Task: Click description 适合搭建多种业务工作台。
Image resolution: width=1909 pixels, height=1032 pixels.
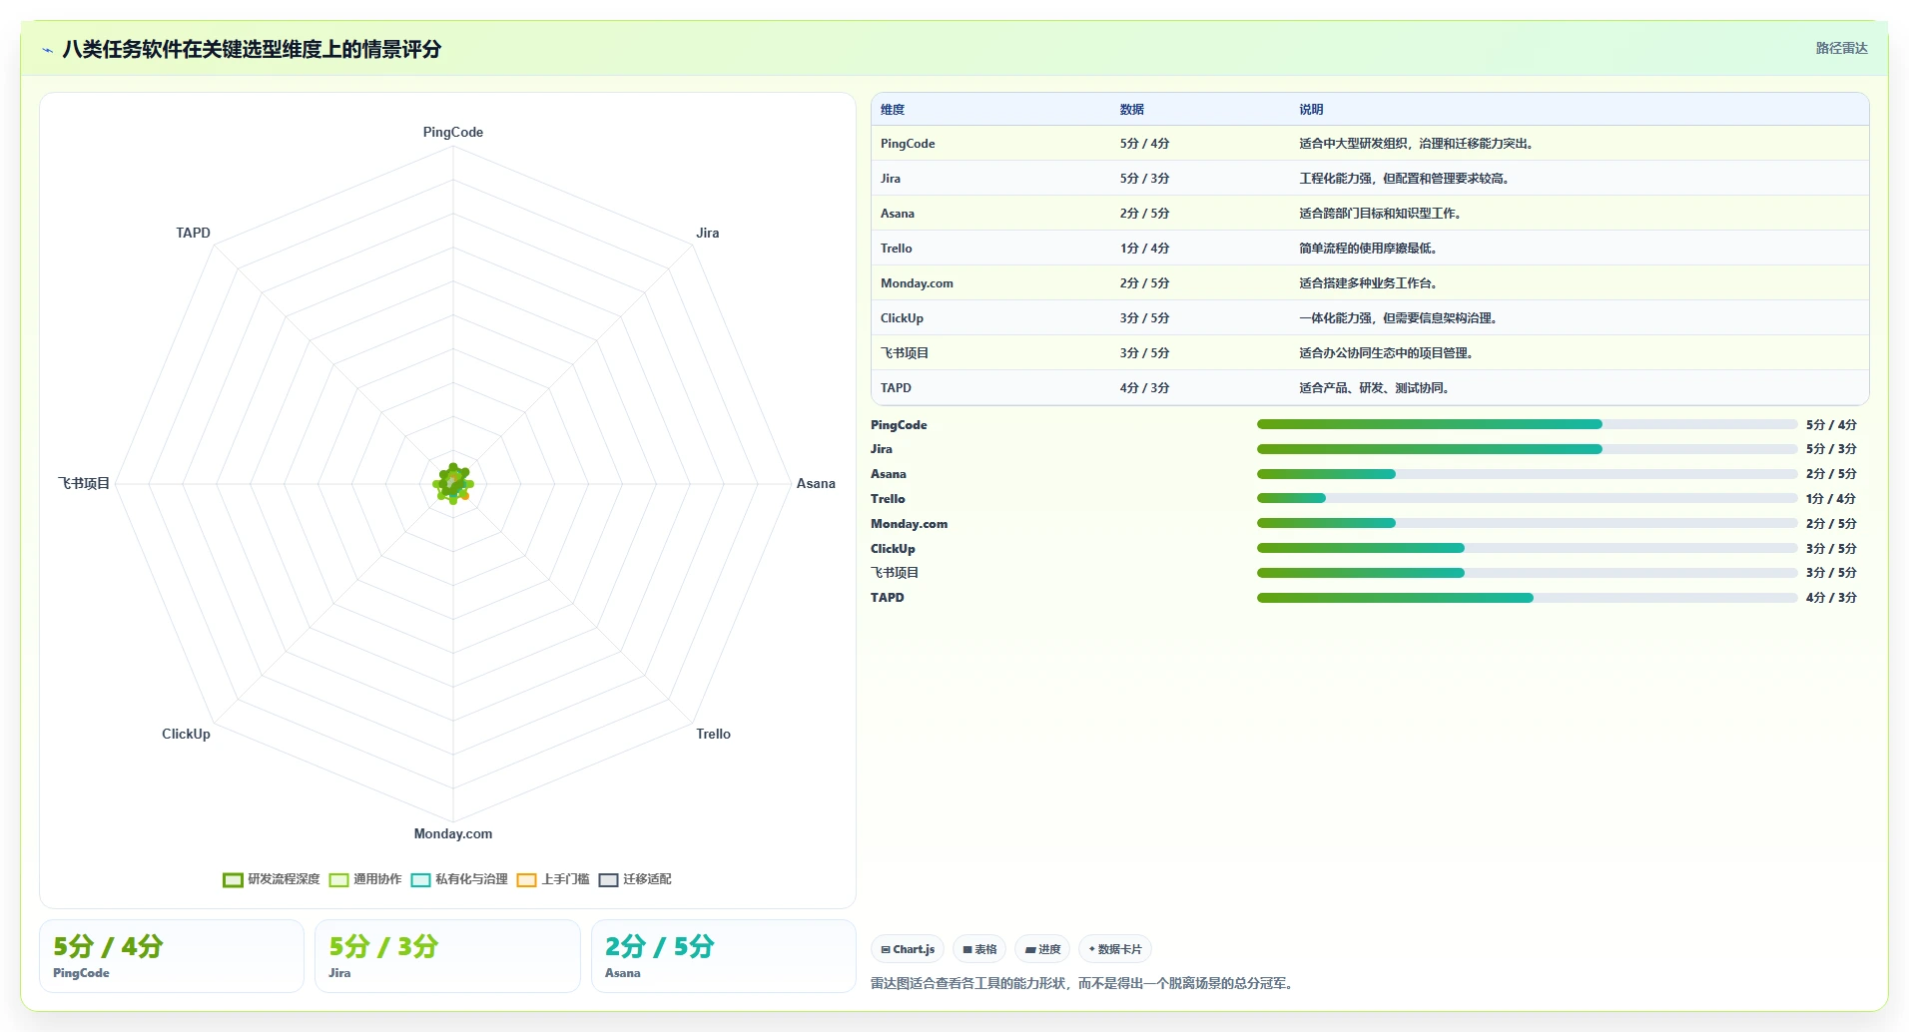Action: (1368, 283)
